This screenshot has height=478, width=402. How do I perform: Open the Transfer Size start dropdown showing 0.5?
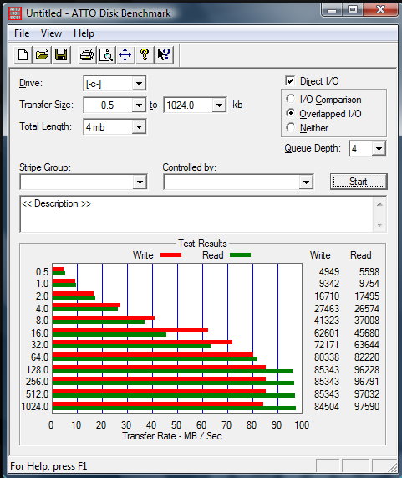139,105
